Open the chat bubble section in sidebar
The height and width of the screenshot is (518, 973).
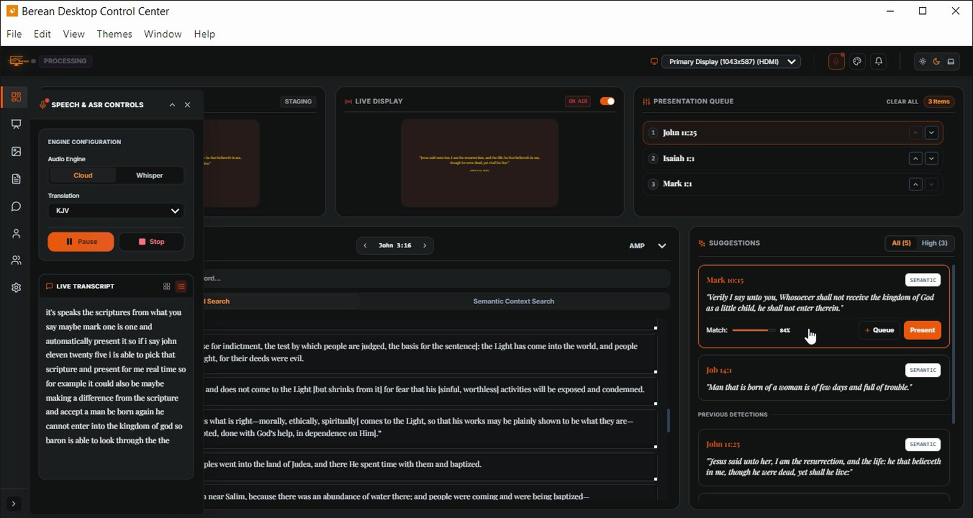coord(16,206)
